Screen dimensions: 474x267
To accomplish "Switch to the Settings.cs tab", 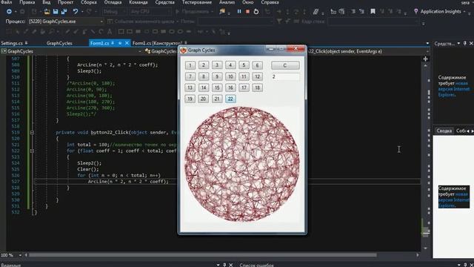I will coord(12,43).
